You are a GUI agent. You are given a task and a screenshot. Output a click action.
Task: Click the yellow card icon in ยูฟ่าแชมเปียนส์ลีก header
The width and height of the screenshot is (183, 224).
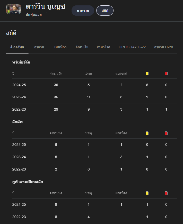pos(147,193)
